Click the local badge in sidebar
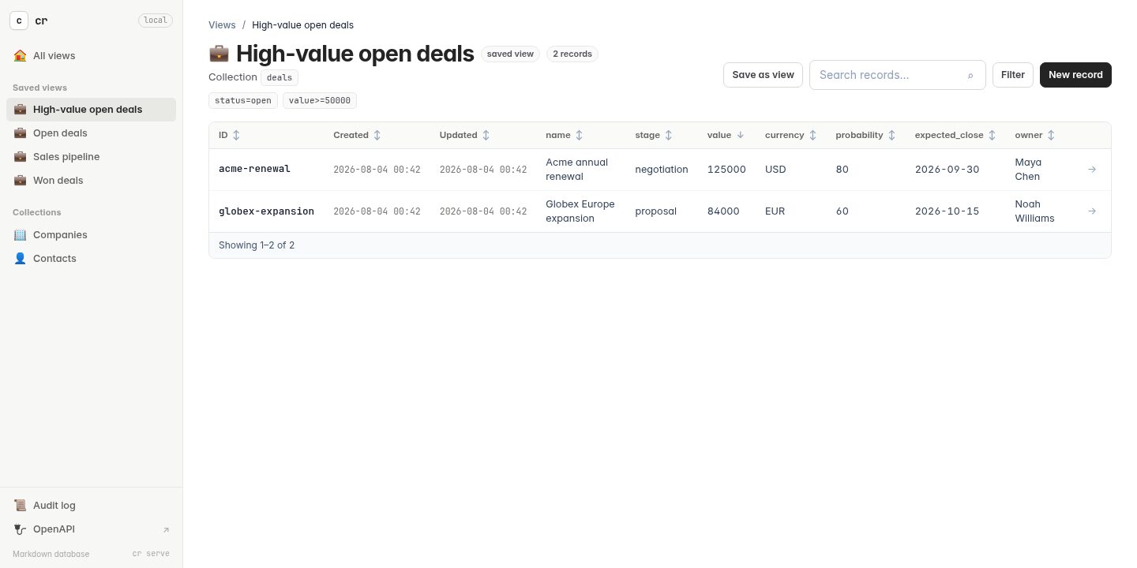Screen dimensions: 1137x568 tap(156, 21)
